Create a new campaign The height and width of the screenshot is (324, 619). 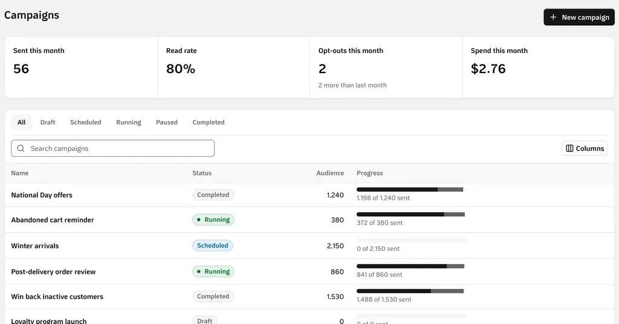[x=578, y=17]
